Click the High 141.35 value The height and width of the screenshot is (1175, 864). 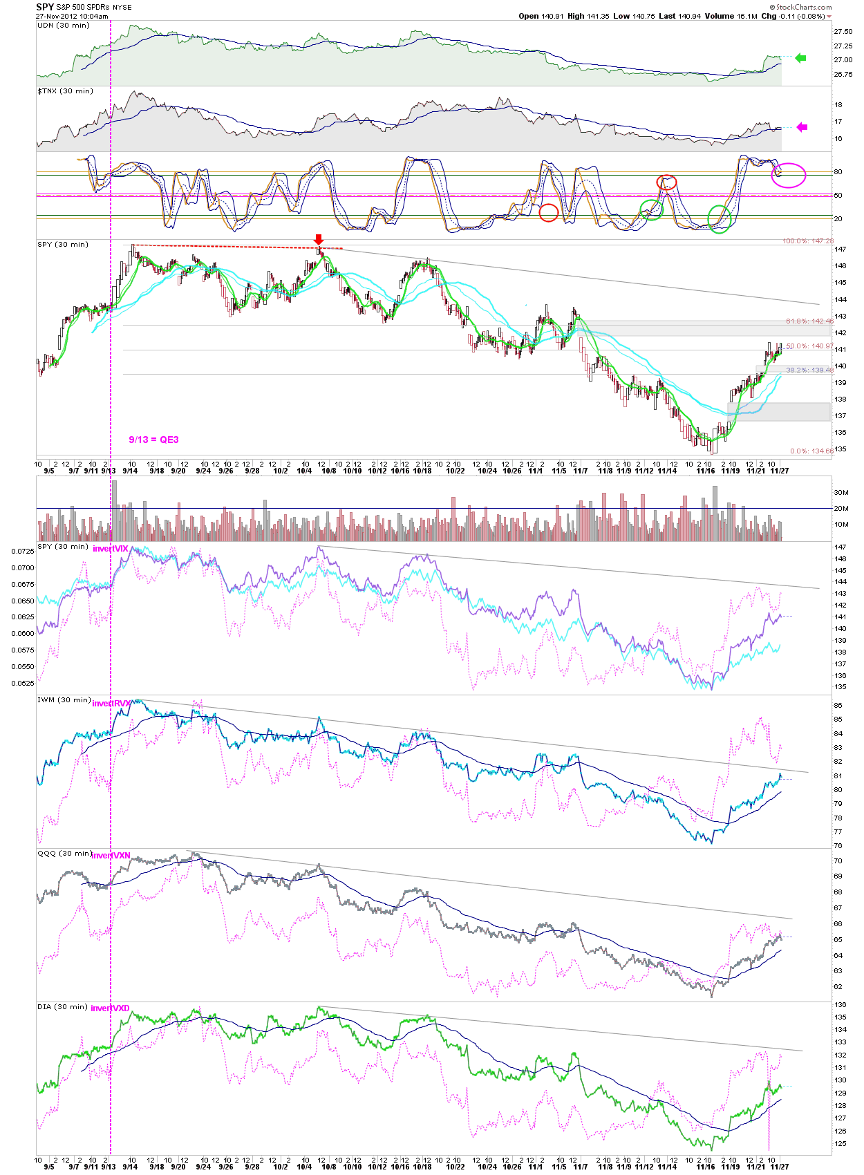[x=588, y=16]
